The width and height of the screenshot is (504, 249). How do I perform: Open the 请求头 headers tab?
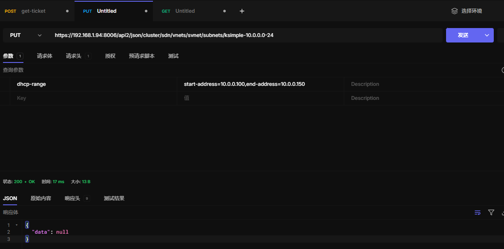click(x=73, y=56)
